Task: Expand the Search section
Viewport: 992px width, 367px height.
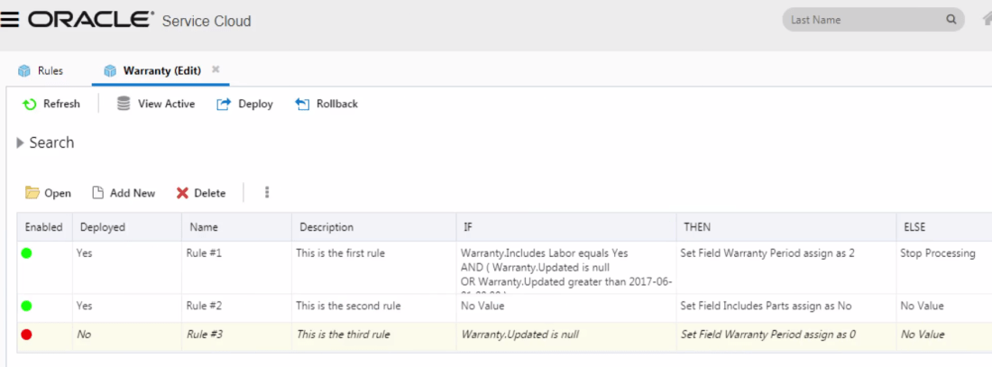Action: (x=21, y=142)
